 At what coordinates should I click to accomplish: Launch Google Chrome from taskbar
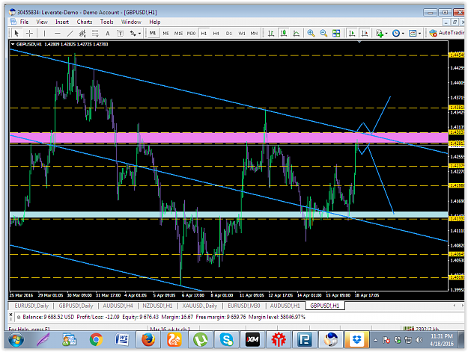tap(96, 340)
